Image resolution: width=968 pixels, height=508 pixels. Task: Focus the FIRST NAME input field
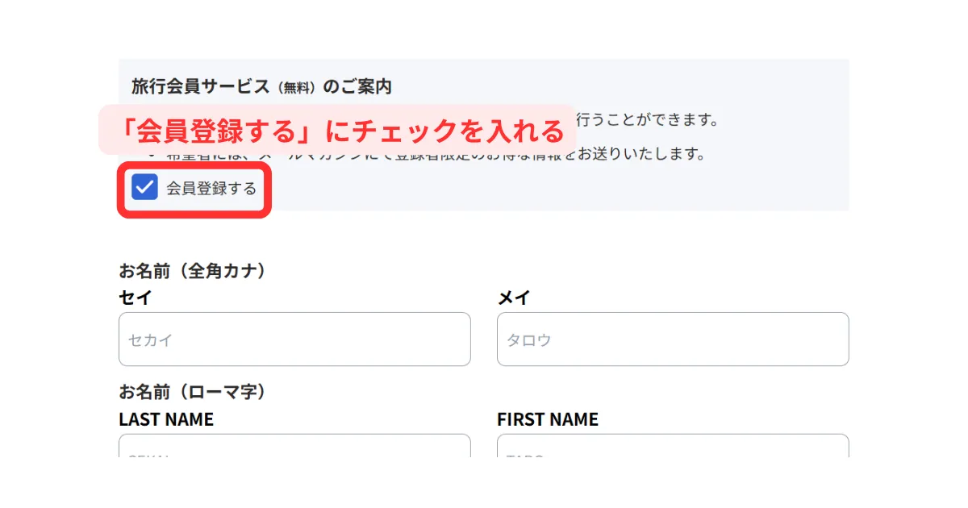[x=673, y=447]
